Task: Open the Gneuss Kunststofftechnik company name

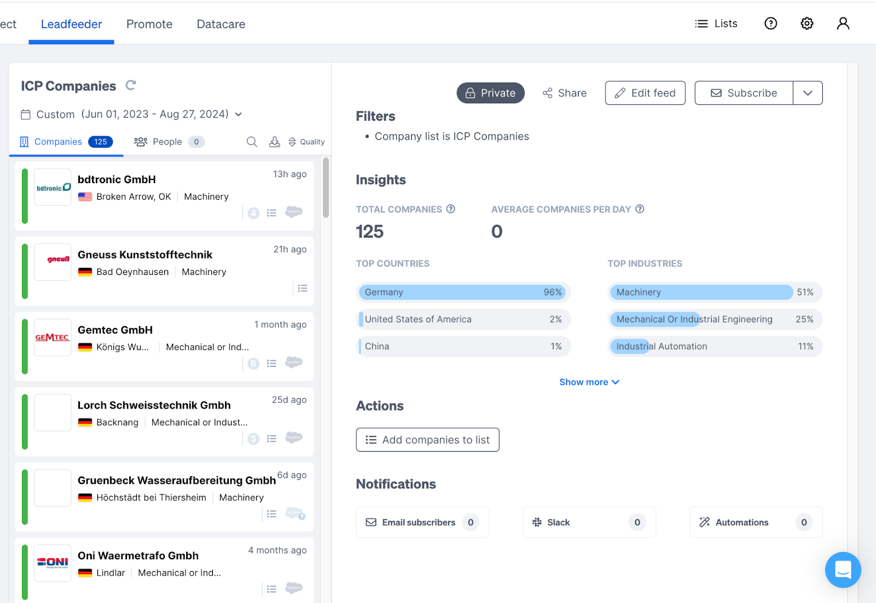Action: click(145, 255)
